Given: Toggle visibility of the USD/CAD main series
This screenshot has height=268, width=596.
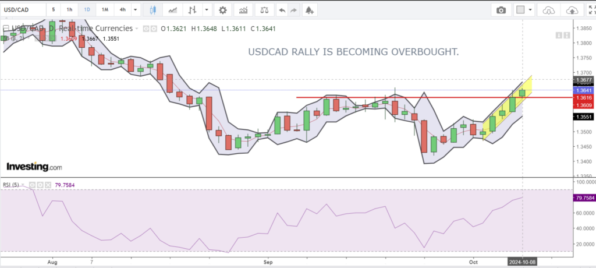Looking at the screenshot, I should (146, 28).
